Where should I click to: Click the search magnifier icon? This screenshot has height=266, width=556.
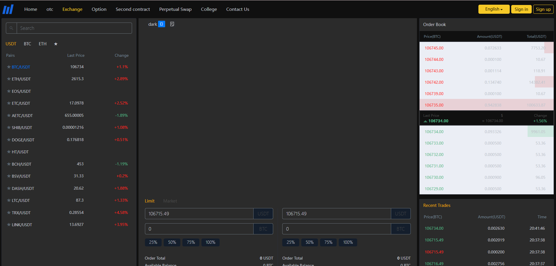tap(11, 28)
